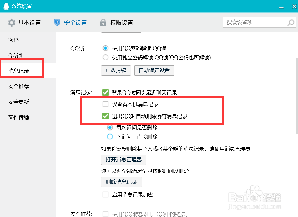
Task: Click the padlock icon for 权限设置
Action: 103,22
